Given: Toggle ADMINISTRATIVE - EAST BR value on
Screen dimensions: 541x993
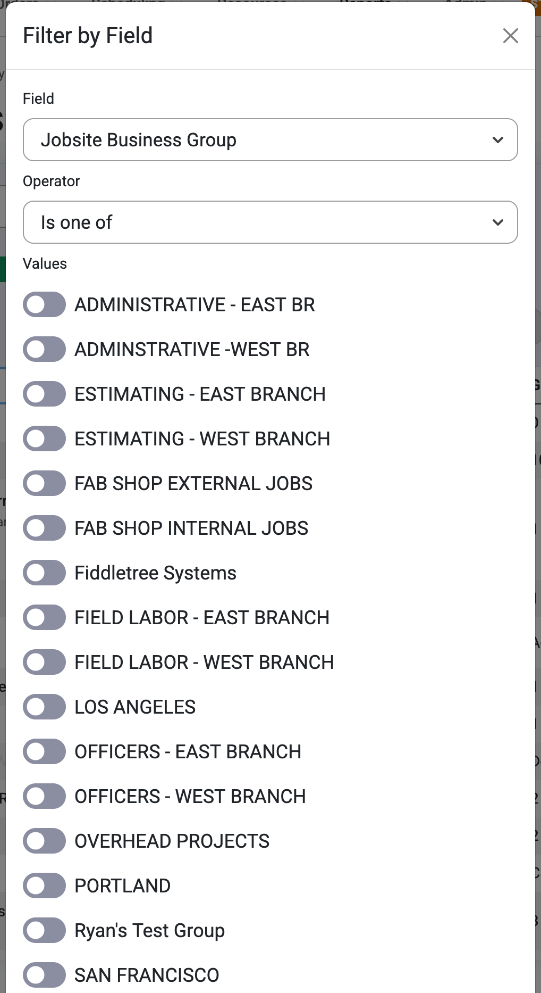Looking at the screenshot, I should [44, 304].
